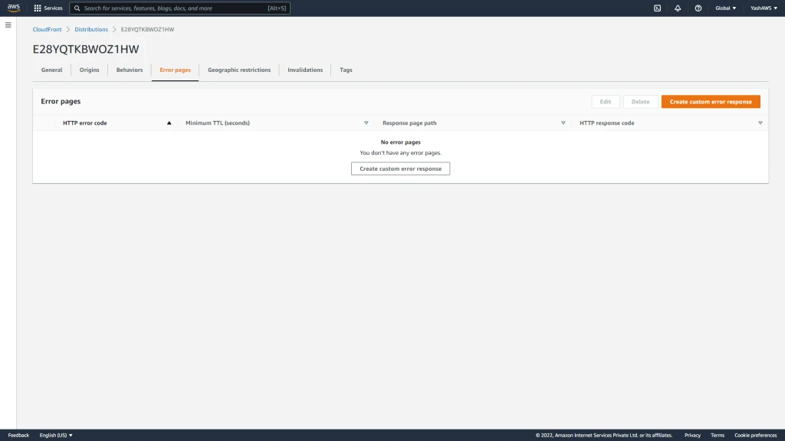Select the Error pages tab
Viewport: 785px width, 441px height.
coord(176,70)
